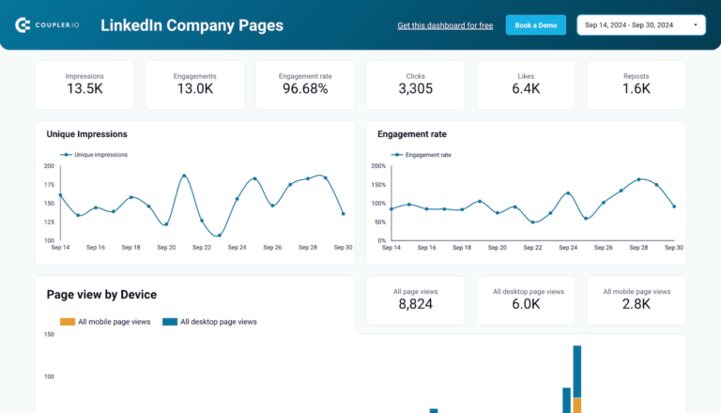This screenshot has width=721, height=413.
Task: Click the Book a Demo button
Action: point(536,25)
